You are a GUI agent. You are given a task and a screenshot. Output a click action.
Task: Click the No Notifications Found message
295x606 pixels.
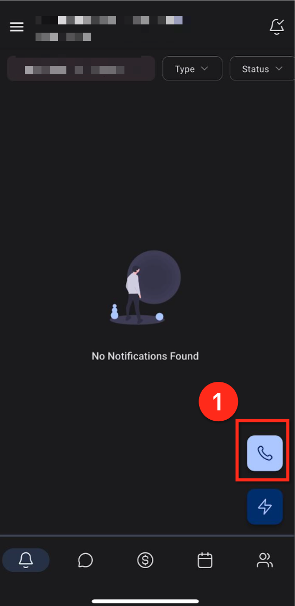click(145, 356)
